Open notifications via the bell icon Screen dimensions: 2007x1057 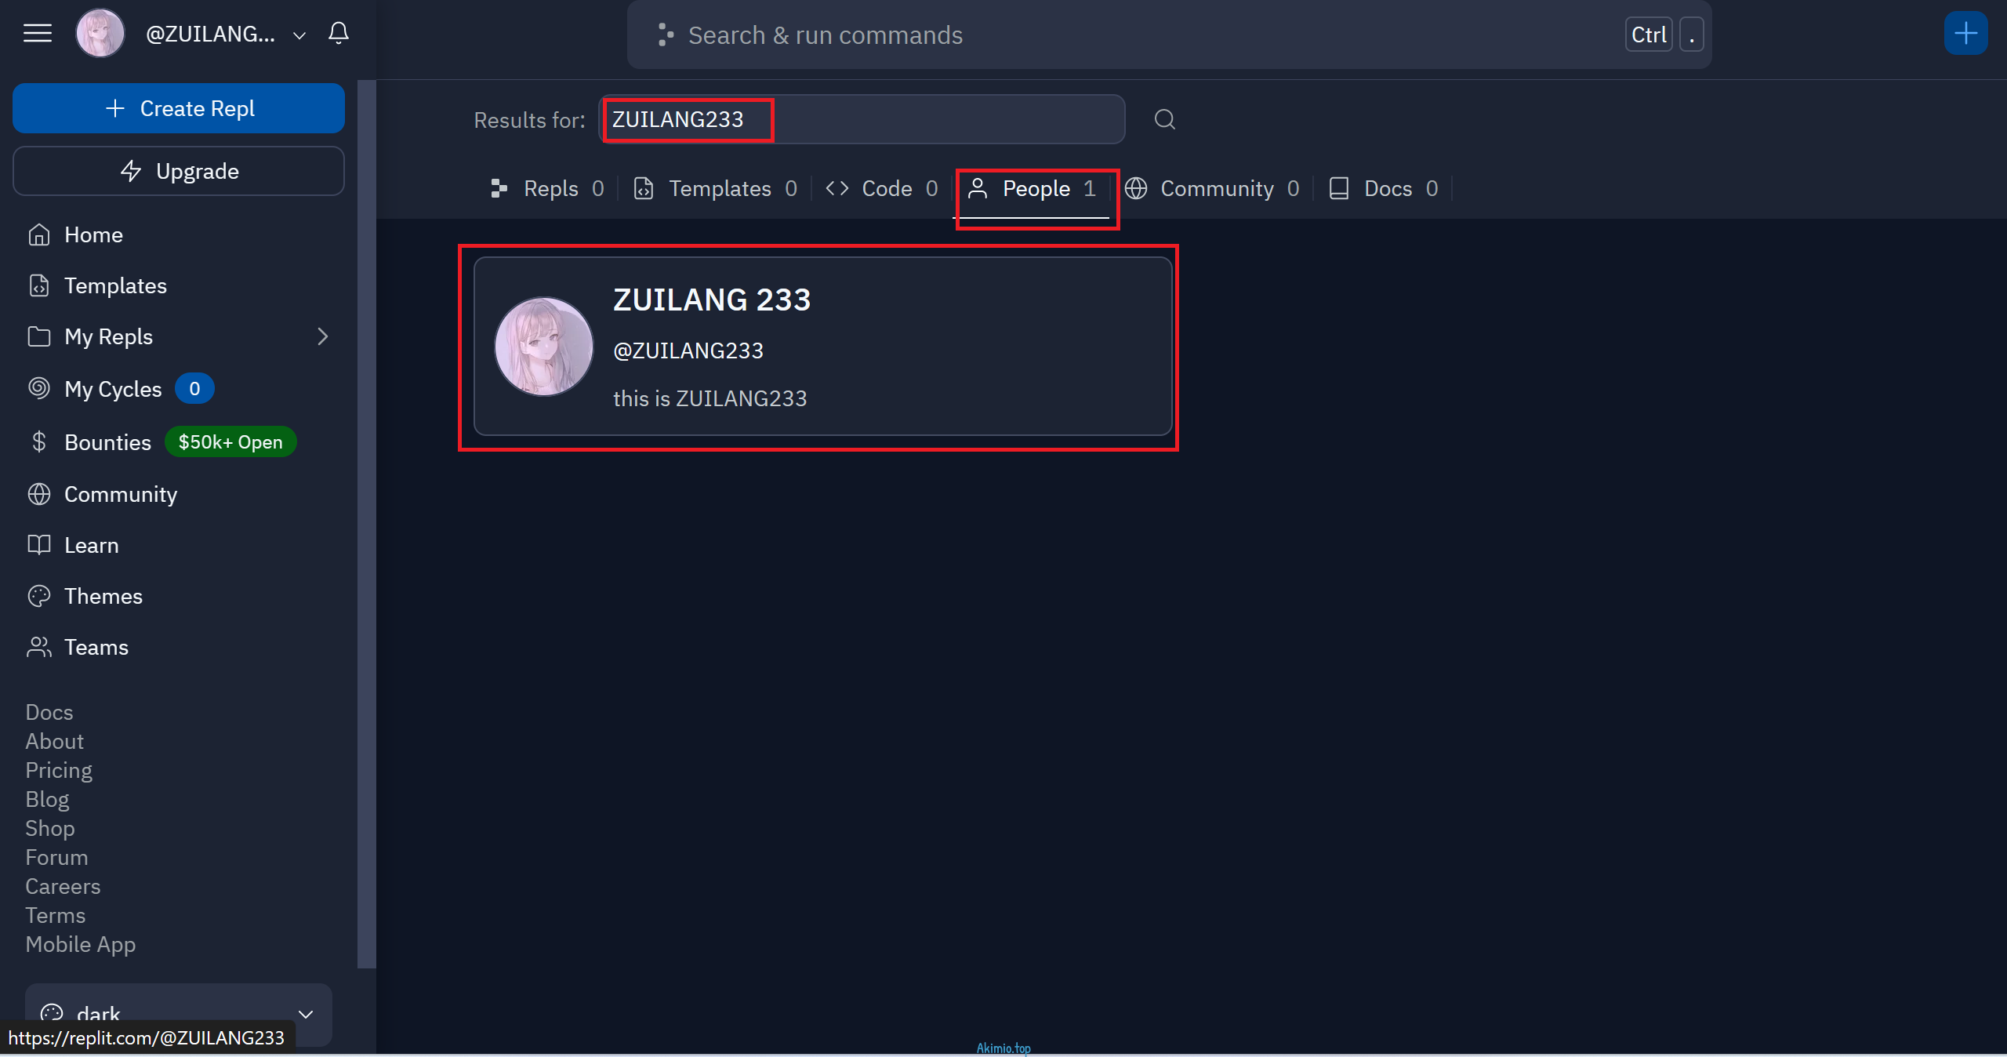[x=338, y=33]
